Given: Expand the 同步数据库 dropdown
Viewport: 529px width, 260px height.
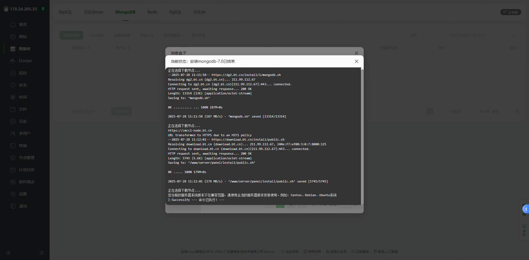Looking at the screenshot, I should tap(173, 35).
